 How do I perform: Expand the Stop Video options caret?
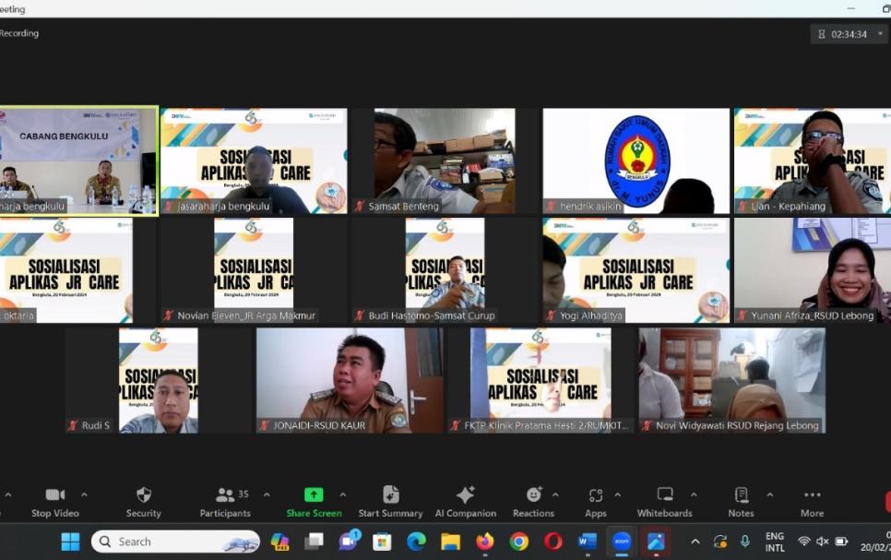point(84,494)
